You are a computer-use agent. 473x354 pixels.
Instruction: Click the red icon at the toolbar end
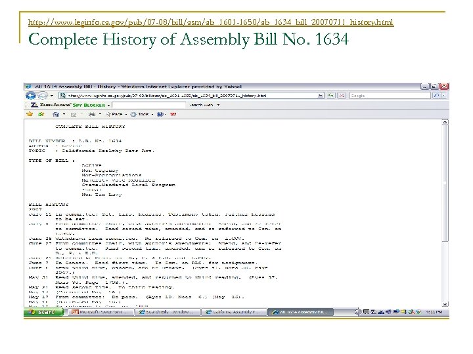173,114
